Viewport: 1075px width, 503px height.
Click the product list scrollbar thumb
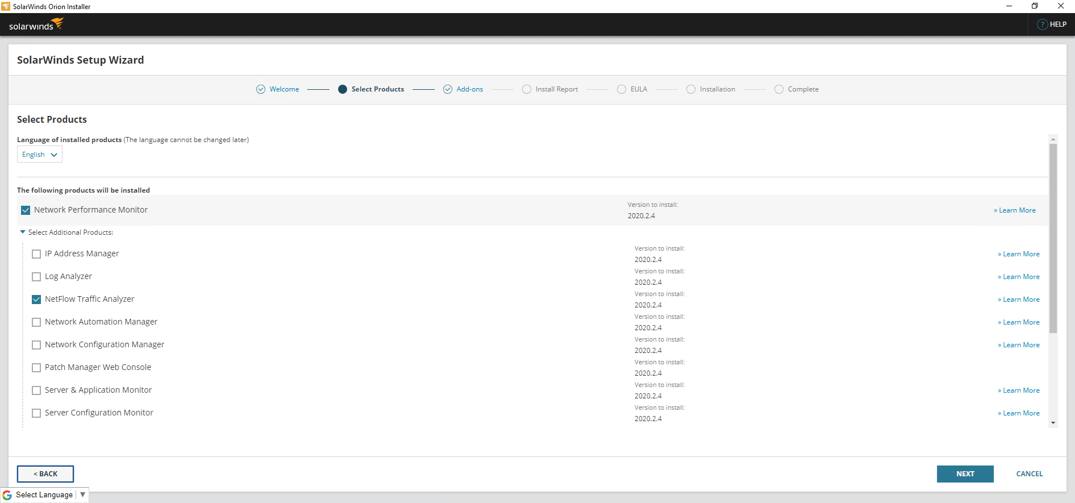click(x=1053, y=238)
